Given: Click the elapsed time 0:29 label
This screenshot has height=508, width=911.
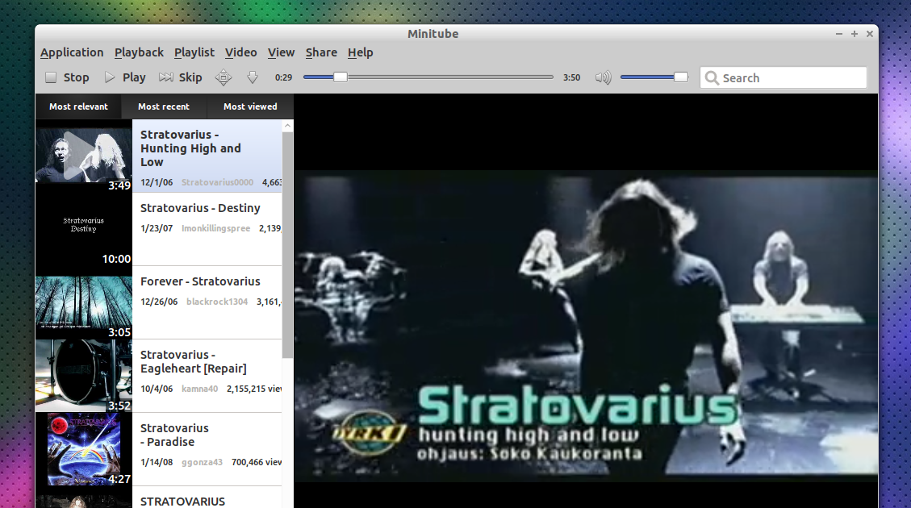Looking at the screenshot, I should pyautogui.click(x=283, y=77).
